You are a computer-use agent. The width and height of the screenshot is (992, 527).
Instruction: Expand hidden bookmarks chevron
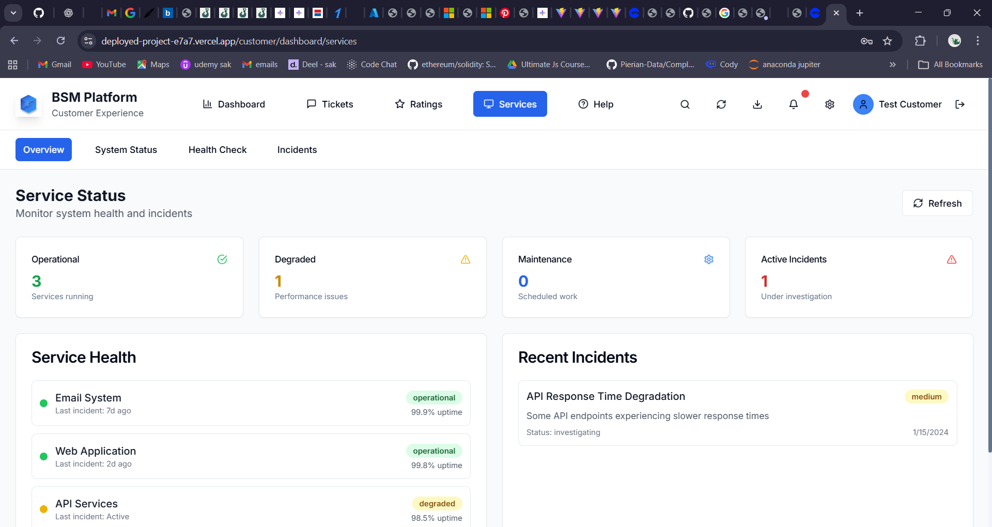click(x=892, y=65)
